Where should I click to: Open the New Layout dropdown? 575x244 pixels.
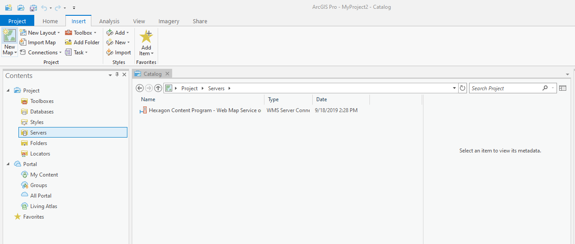click(x=40, y=33)
